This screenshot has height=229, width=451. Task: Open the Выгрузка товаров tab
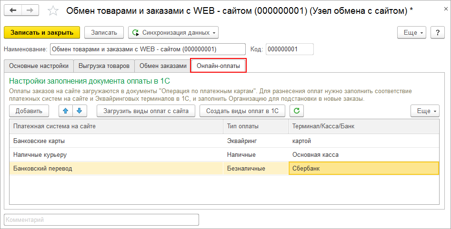(104, 66)
